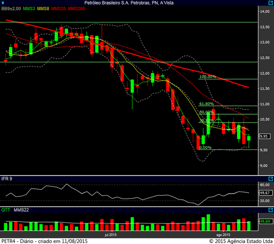Click the double-chevron icon in the top-left corner
The width and height of the screenshot is (274, 244).
(x=3, y=3)
